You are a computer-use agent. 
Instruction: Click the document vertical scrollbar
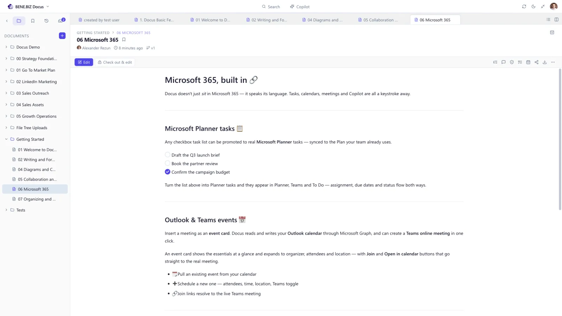click(560, 139)
